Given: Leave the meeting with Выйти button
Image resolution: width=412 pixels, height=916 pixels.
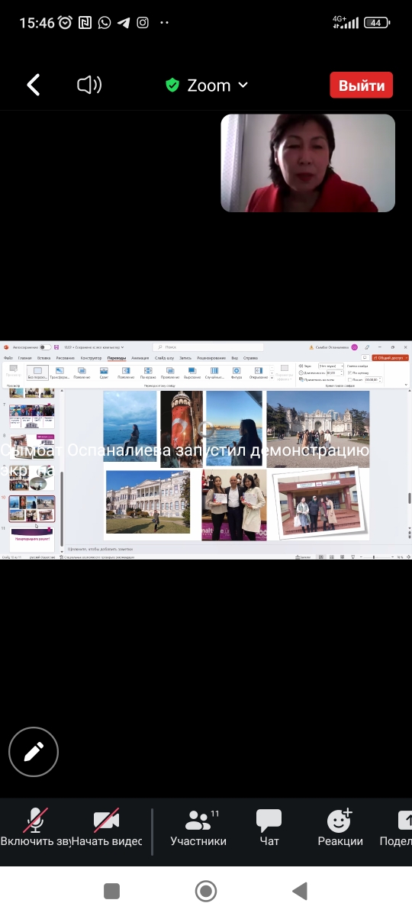Looking at the screenshot, I should 362,85.
